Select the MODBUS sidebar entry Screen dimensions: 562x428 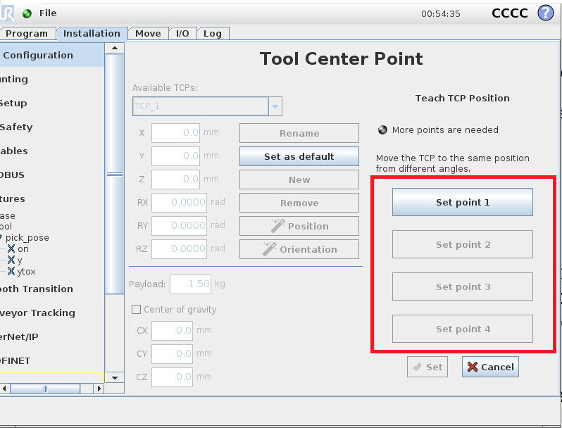tap(52, 175)
